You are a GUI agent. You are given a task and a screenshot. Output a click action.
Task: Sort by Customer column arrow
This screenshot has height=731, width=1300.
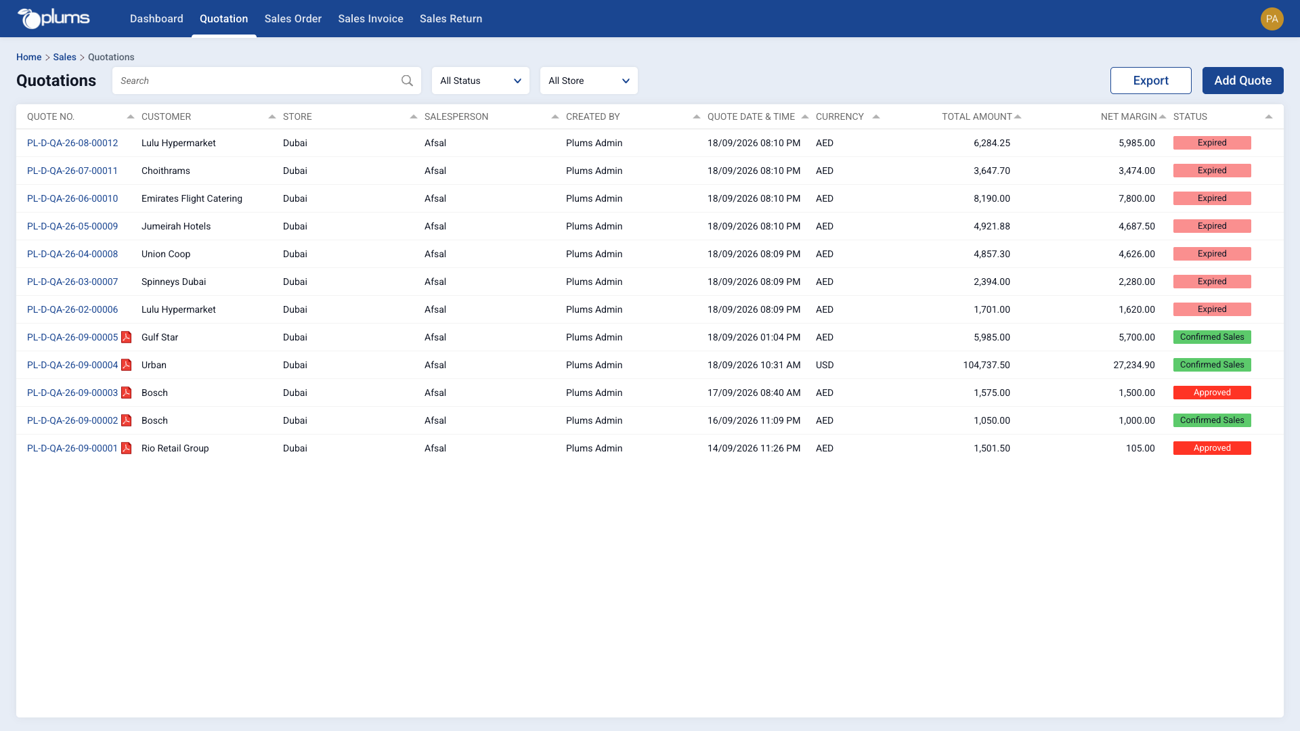click(272, 116)
